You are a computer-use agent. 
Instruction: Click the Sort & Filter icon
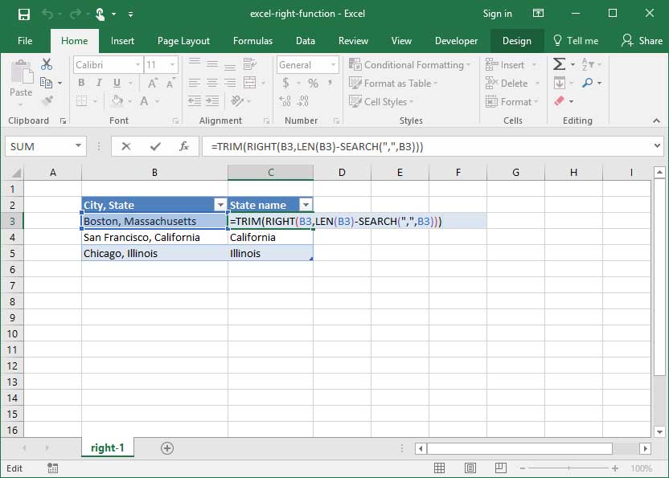click(x=587, y=64)
